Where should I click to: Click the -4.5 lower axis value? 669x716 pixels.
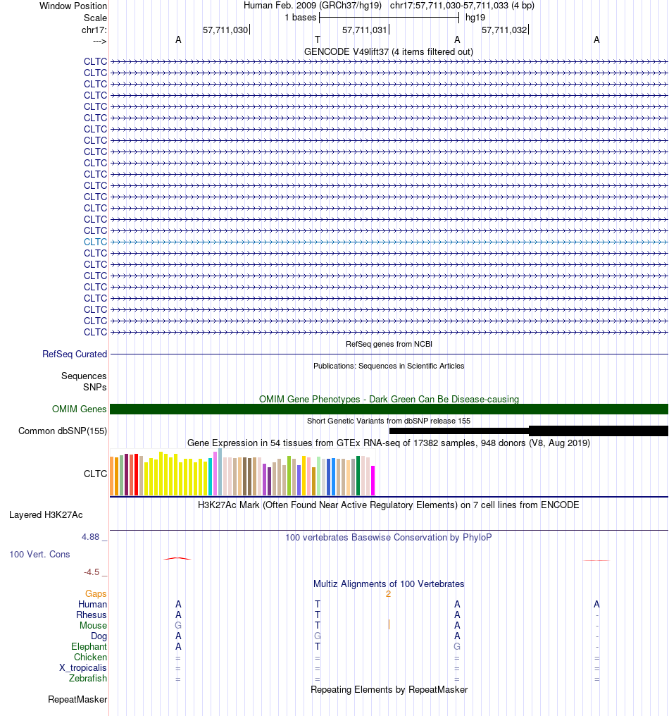(x=92, y=572)
